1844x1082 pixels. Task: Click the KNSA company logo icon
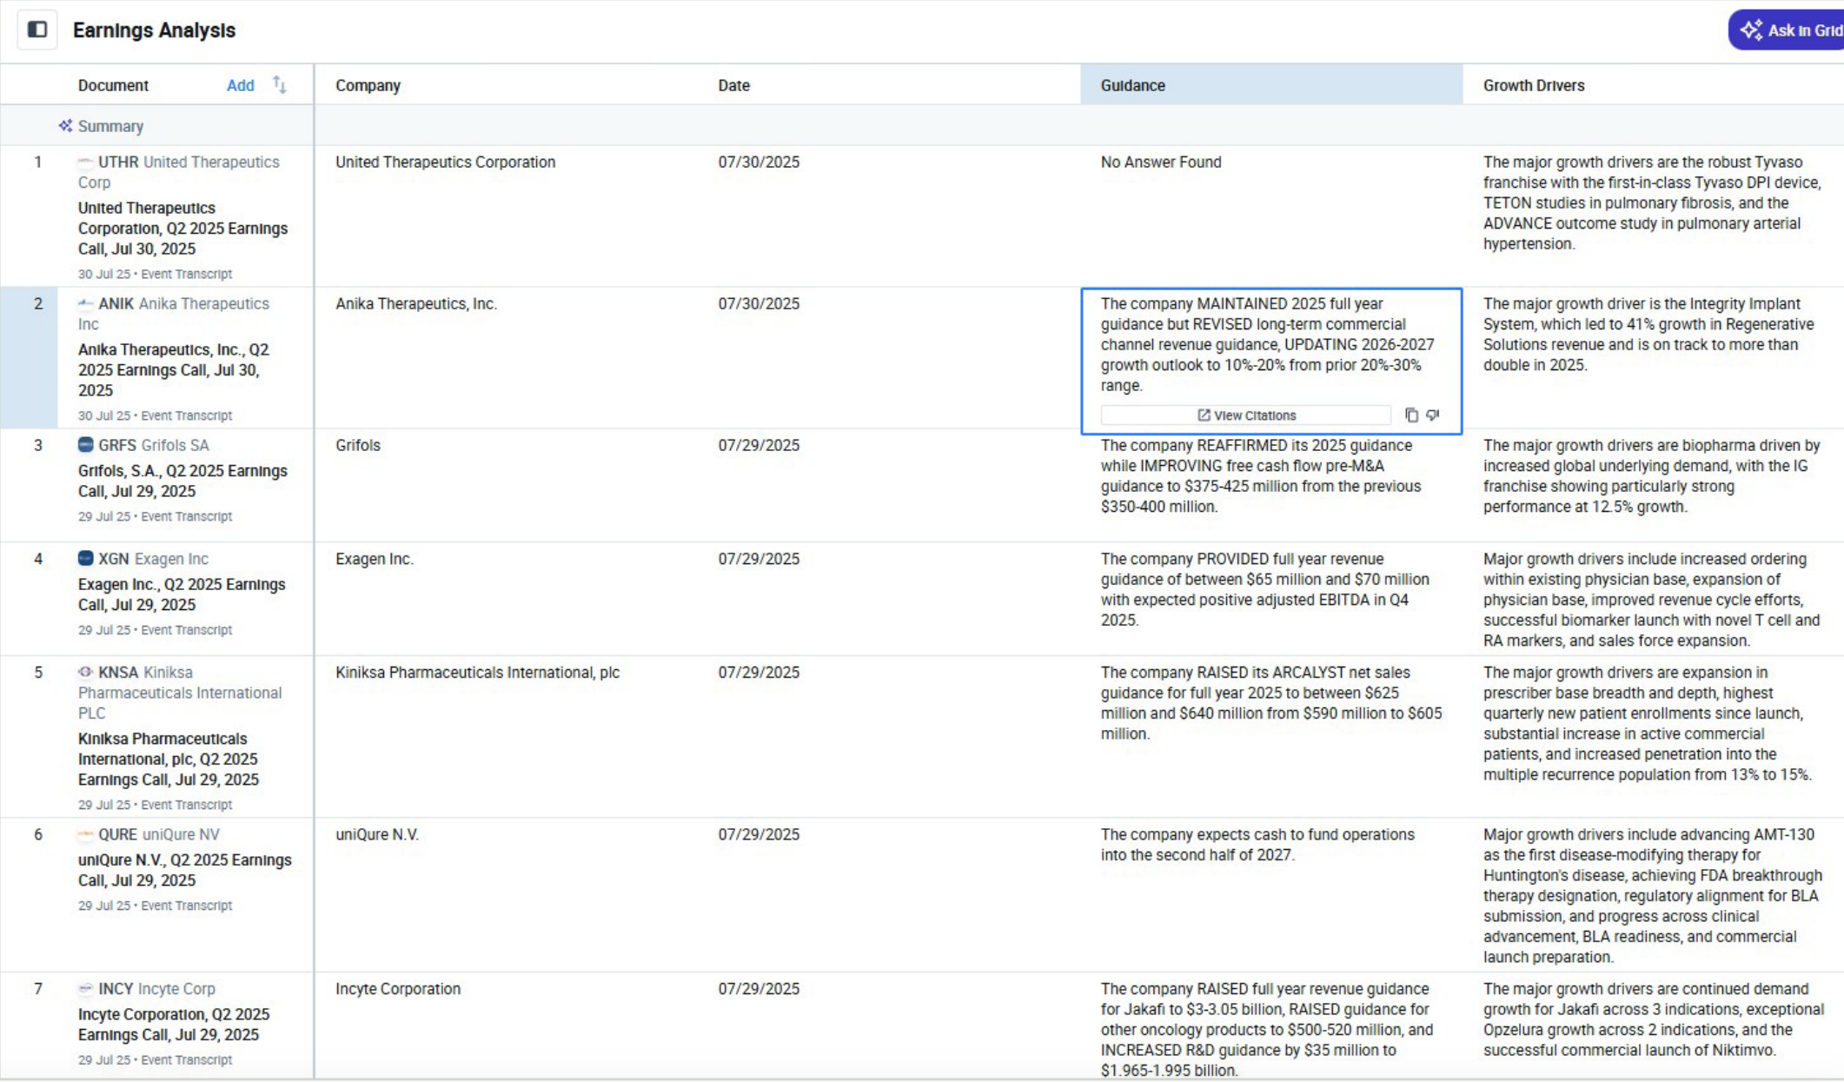(x=85, y=672)
